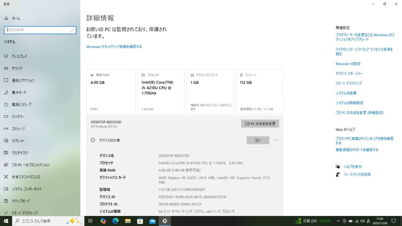Open プロダクト キーの変更 link
This screenshot has width=402, height=226.
click(x=365, y=37)
